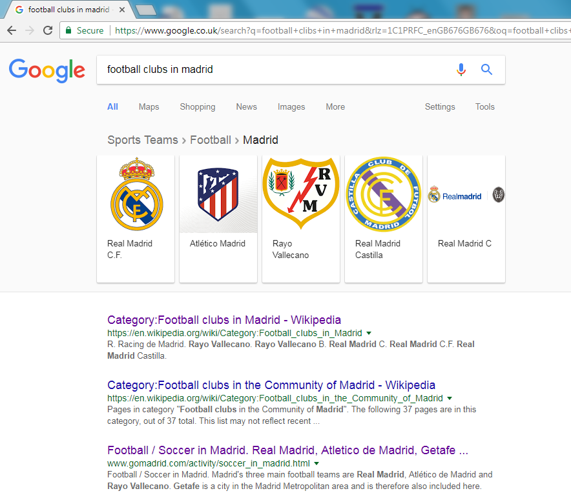Screen dimensions: 571x500
Task: Click the en.wikipedia.org Football_clubs_in_Madrid URL text
Action: pos(234,333)
